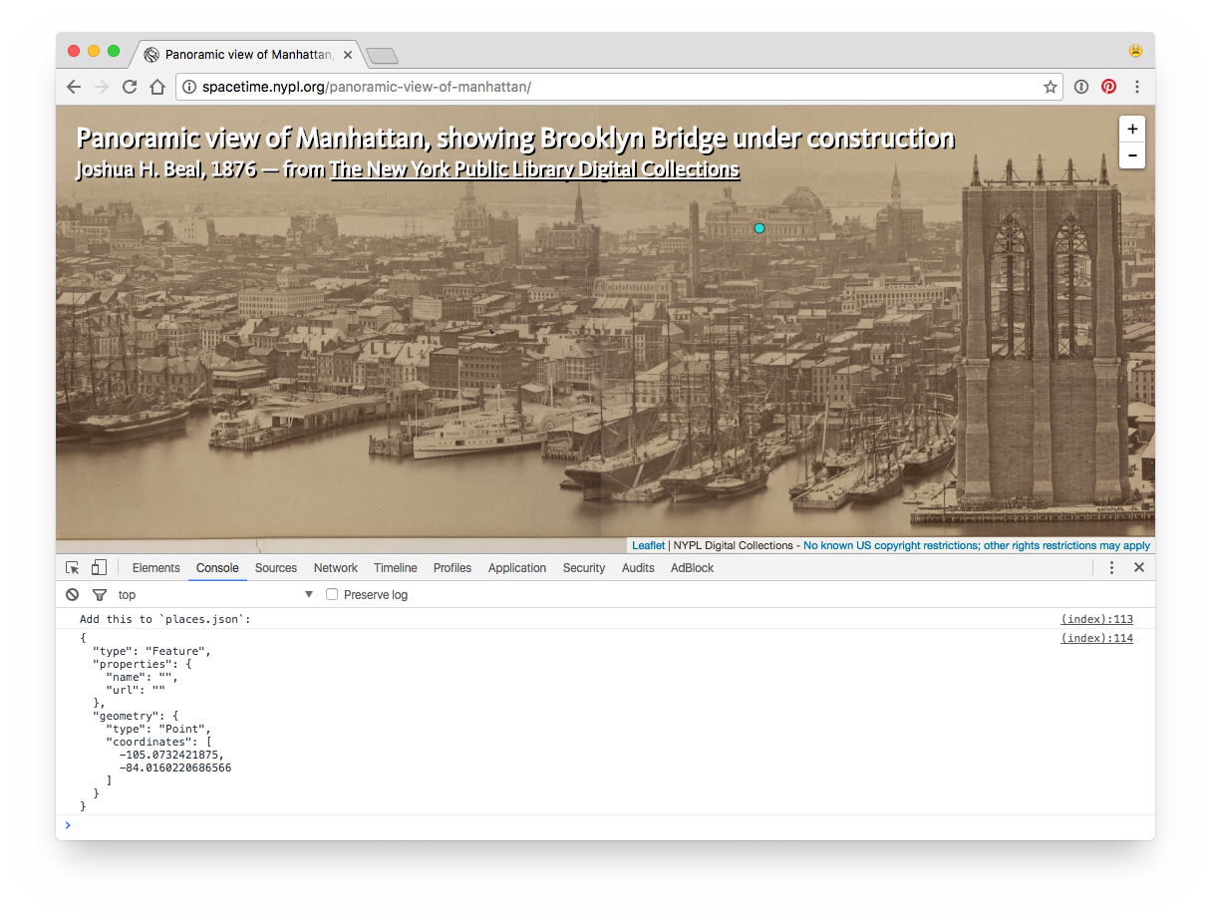The height and width of the screenshot is (920, 1211).
Task: Go back to the previous page
Action: [74, 87]
